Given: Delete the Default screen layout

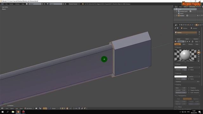Looking at the screenshot, I should pos(45,4).
